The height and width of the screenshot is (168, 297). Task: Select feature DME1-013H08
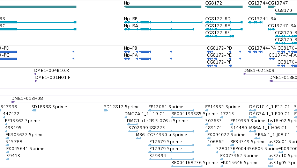coord(27,98)
